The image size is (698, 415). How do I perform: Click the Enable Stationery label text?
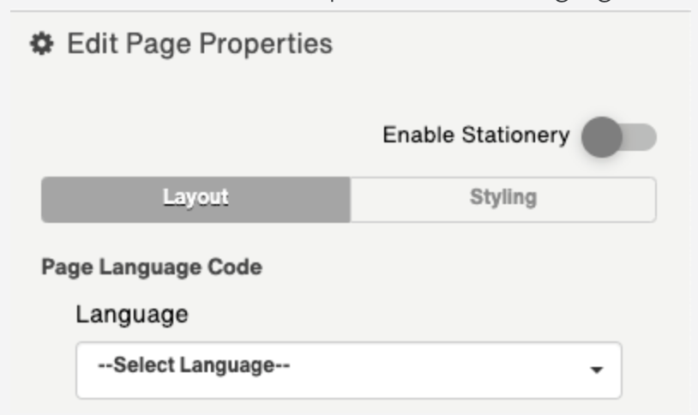click(475, 135)
